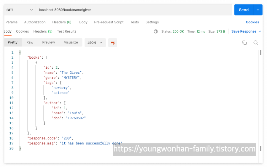Send the request
The height and width of the screenshot is (167, 267).
(x=244, y=10)
